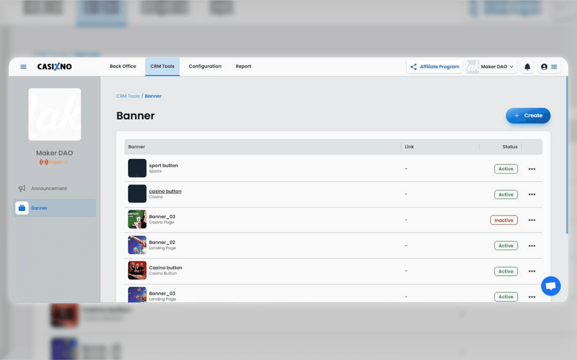Screen dimensions: 577x360
Task: Open the top-right hamburger menu
Action: point(554,67)
